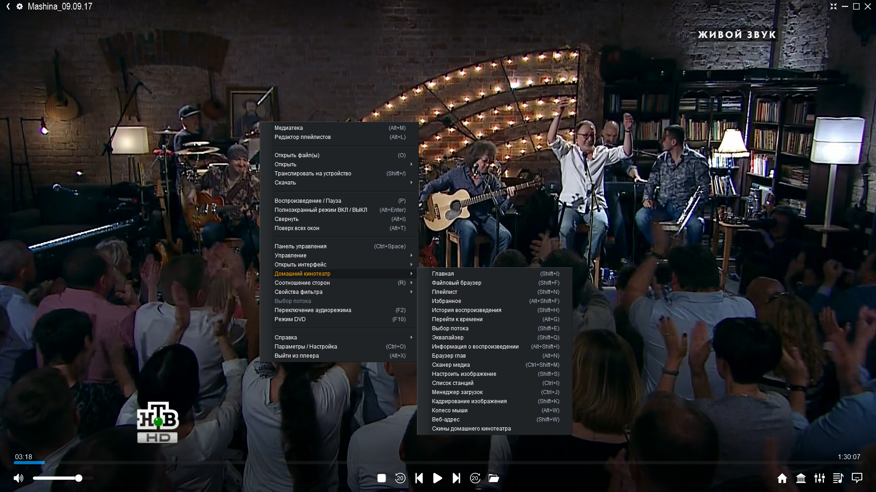Open the equalizer sliders icon
876x492 pixels.
[819, 478]
